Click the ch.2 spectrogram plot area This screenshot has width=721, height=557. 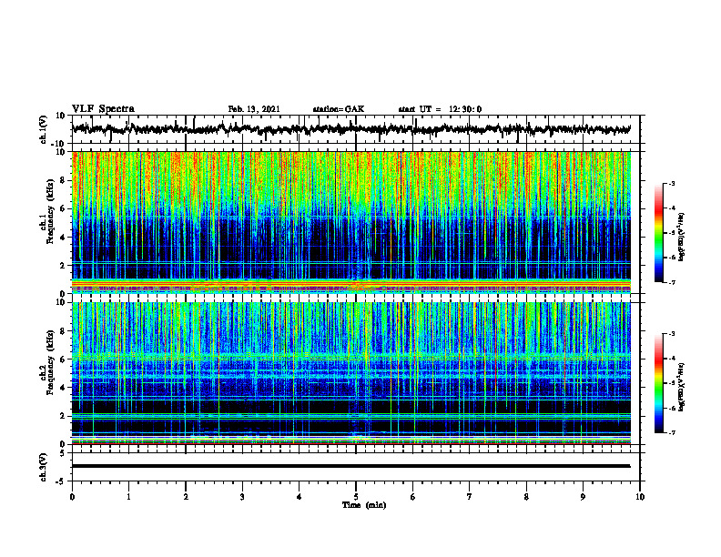click(351, 373)
